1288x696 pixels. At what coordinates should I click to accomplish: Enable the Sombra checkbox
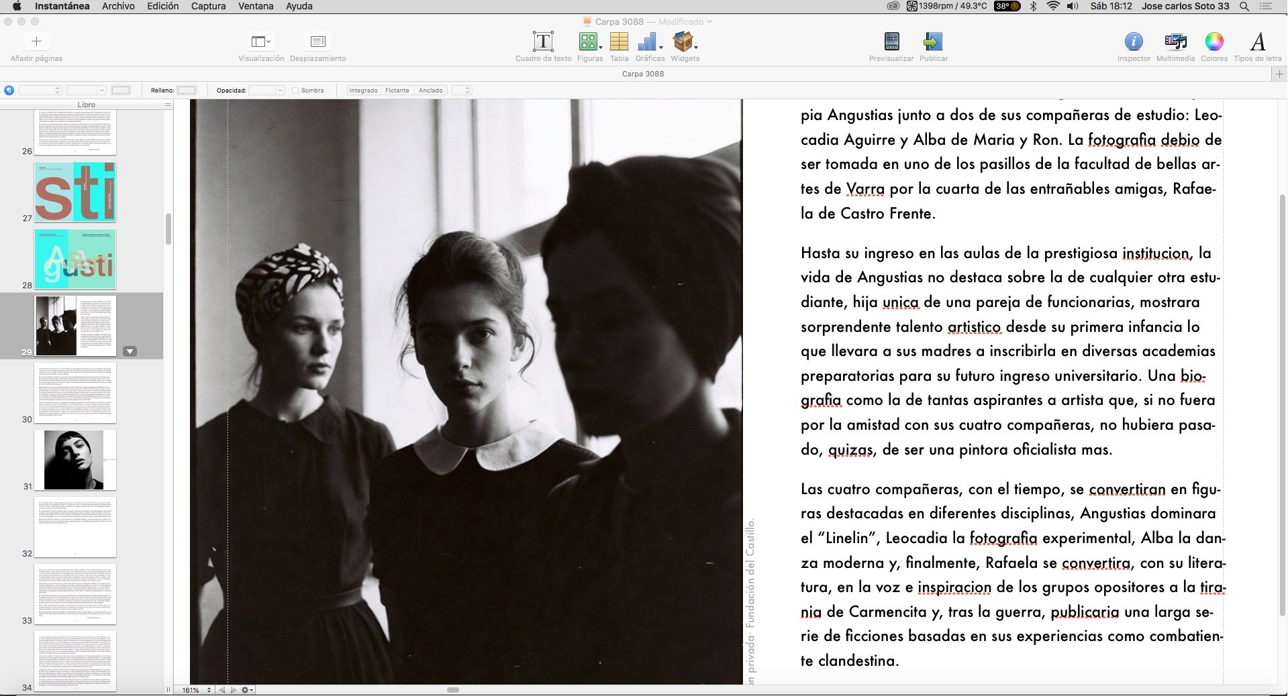point(295,91)
